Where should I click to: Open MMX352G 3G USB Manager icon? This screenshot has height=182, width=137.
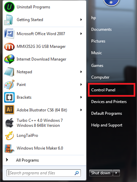9,47
